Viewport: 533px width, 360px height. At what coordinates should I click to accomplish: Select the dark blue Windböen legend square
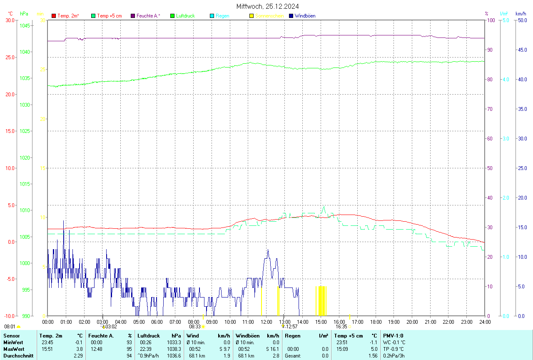[x=291, y=16]
